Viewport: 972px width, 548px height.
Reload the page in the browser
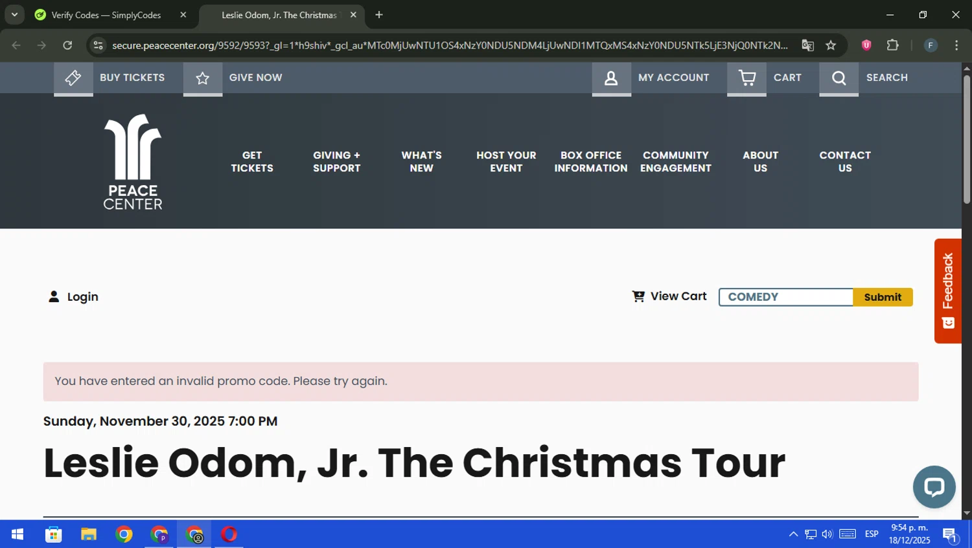pos(67,45)
